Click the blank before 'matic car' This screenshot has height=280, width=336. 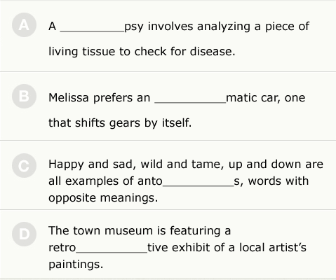pyautogui.click(x=190, y=101)
